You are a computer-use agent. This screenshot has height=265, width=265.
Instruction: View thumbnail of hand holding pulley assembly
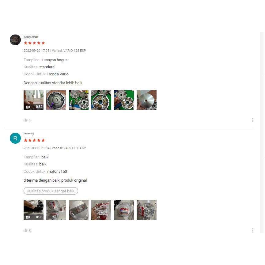124,100
